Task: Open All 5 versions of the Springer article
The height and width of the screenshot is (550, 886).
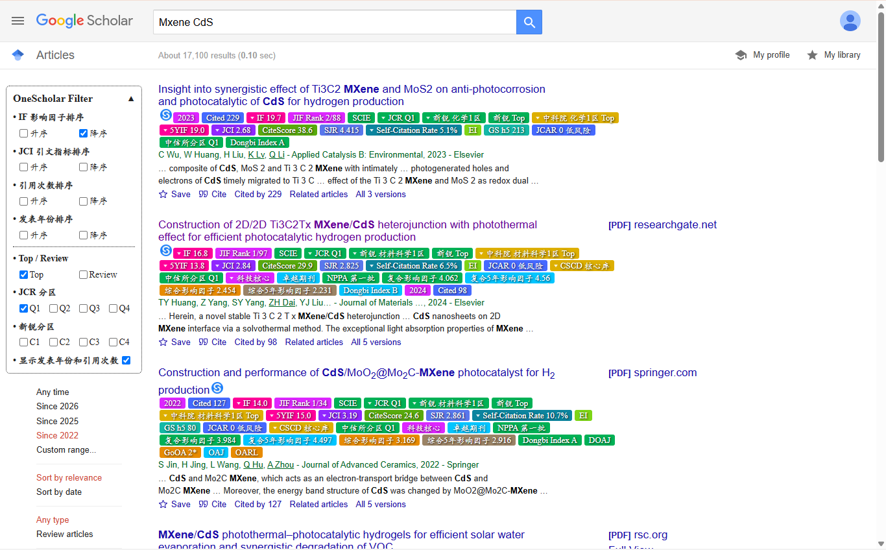Action: point(381,504)
